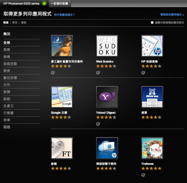Click the star rating of 新聞 app
The width and height of the screenshot is (187, 183).
tap(61, 169)
